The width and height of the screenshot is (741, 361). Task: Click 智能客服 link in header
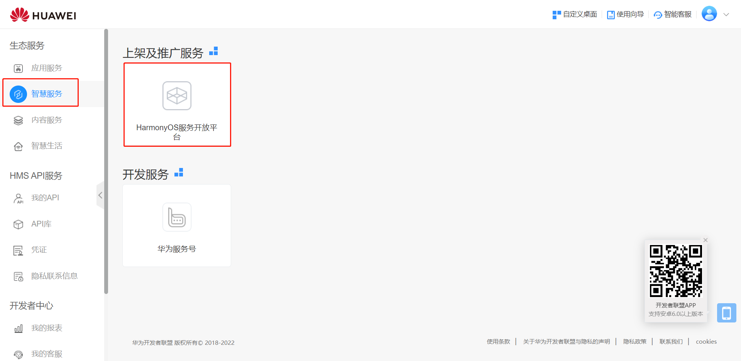[x=678, y=15]
